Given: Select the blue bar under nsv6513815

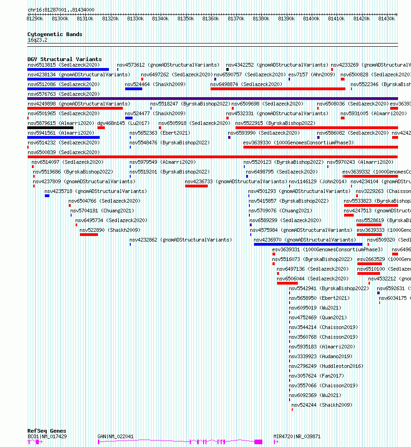Looking at the screenshot, I should click(68, 69).
